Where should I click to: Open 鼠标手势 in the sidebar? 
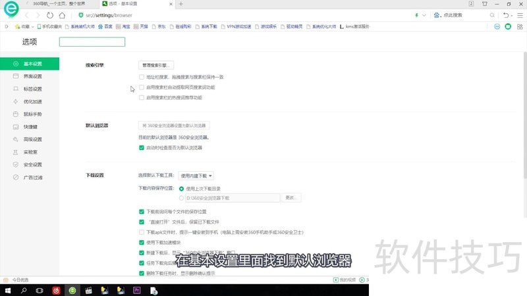30,114
